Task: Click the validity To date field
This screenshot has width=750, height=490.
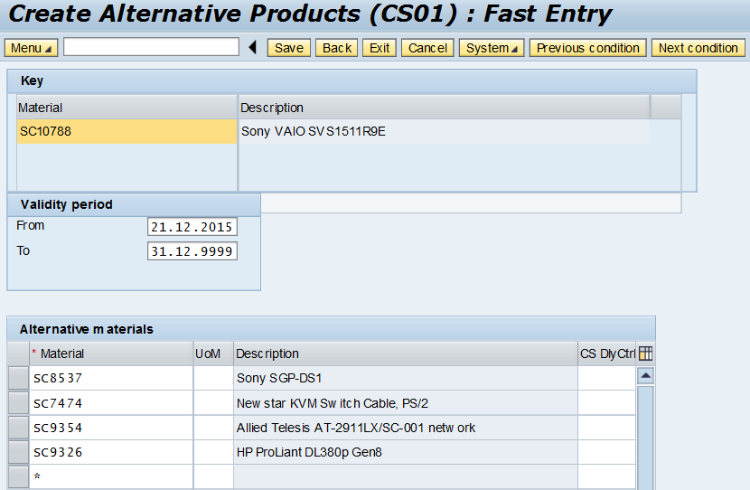Action: [192, 251]
